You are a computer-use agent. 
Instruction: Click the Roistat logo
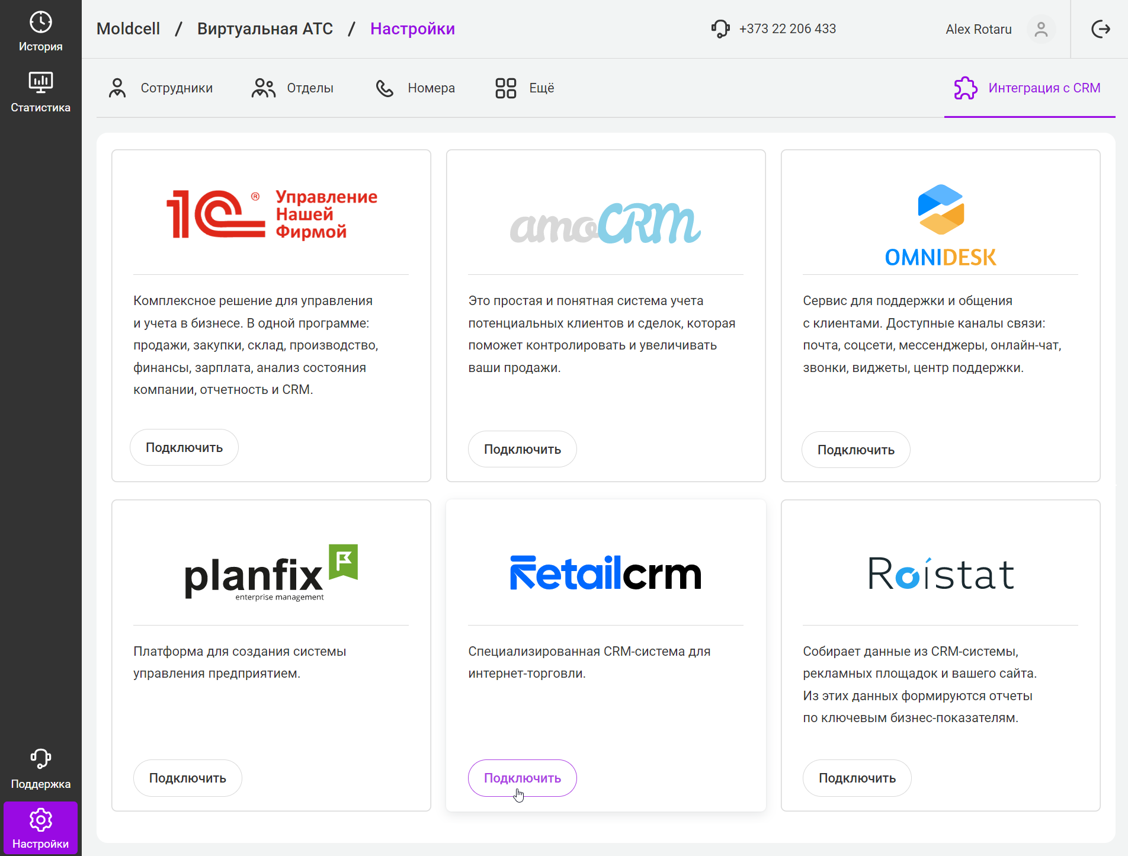coord(940,573)
